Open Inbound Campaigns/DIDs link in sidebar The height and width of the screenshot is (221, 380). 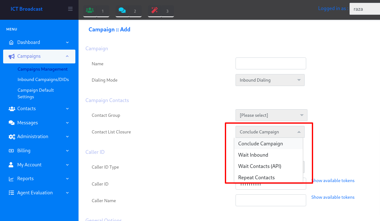point(43,79)
